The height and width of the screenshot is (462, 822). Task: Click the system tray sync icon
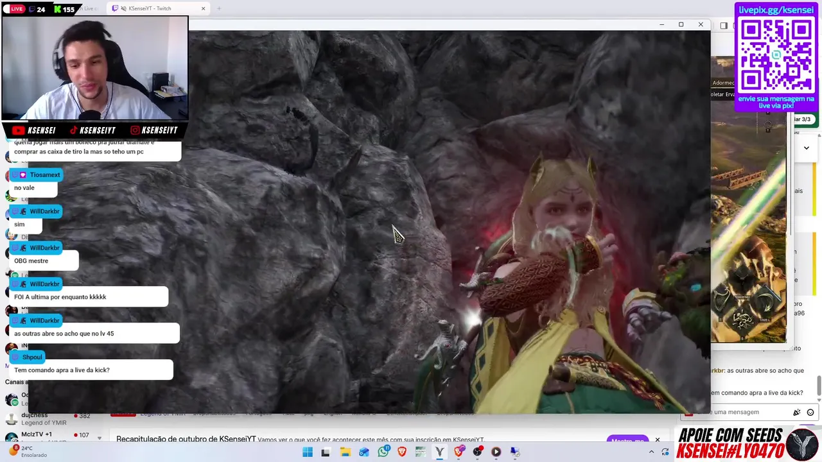tap(665, 452)
